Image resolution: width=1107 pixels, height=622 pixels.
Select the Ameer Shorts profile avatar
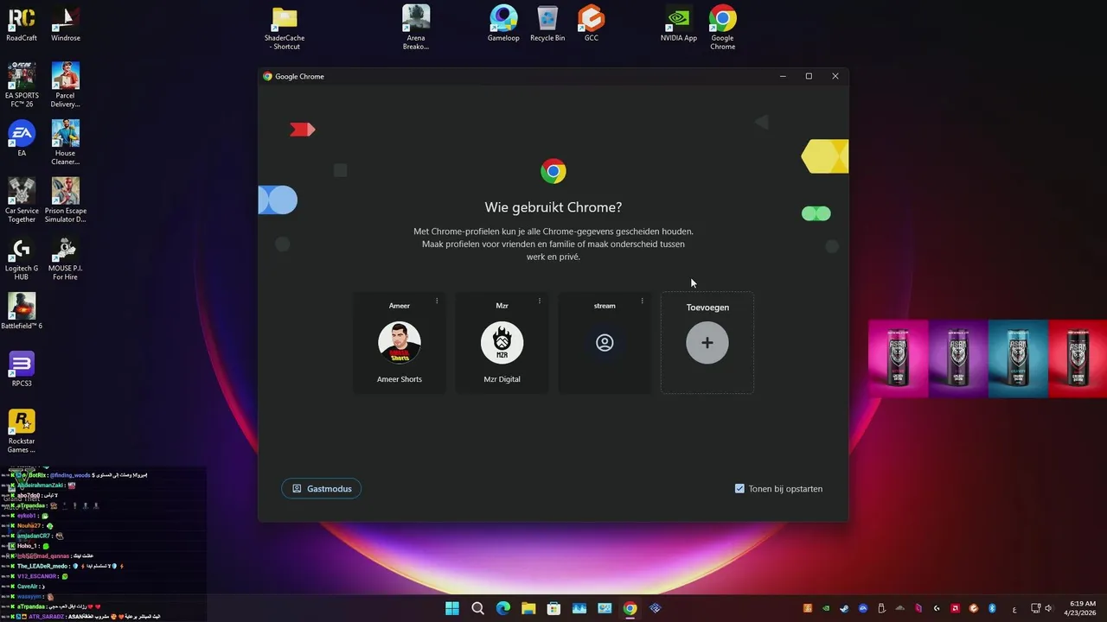tap(400, 343)
